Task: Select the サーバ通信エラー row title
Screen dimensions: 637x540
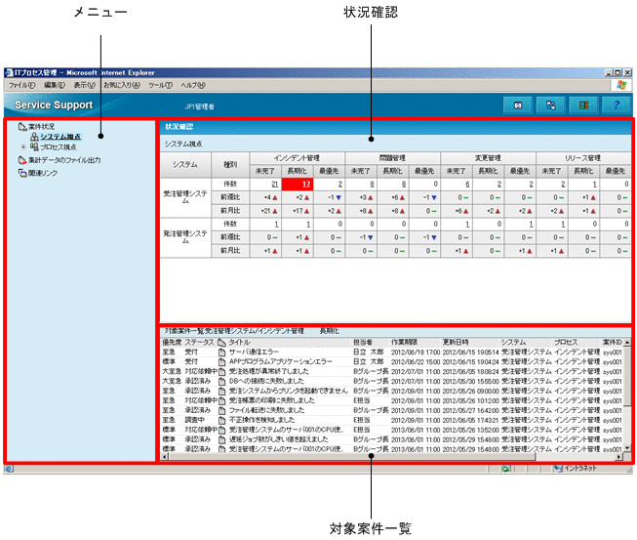Action: click(x=254, y=352)
